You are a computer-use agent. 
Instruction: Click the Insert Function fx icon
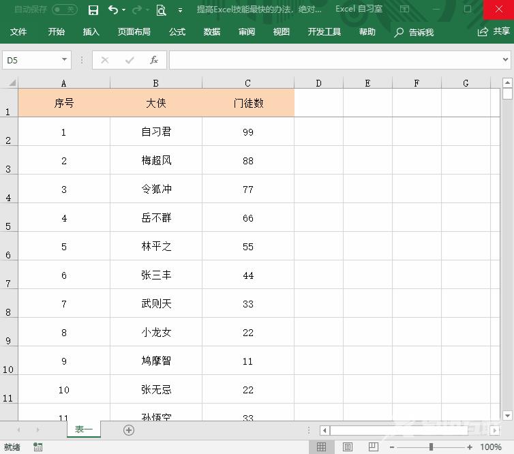click(154, 60)
